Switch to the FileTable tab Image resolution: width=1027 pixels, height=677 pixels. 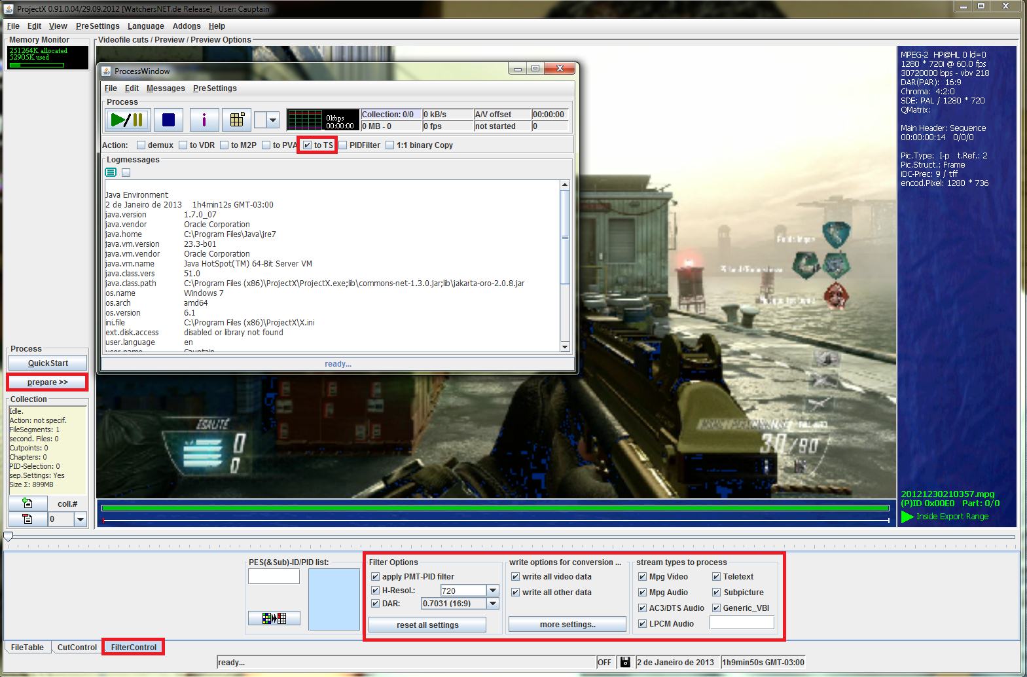(x=27, y=648)
